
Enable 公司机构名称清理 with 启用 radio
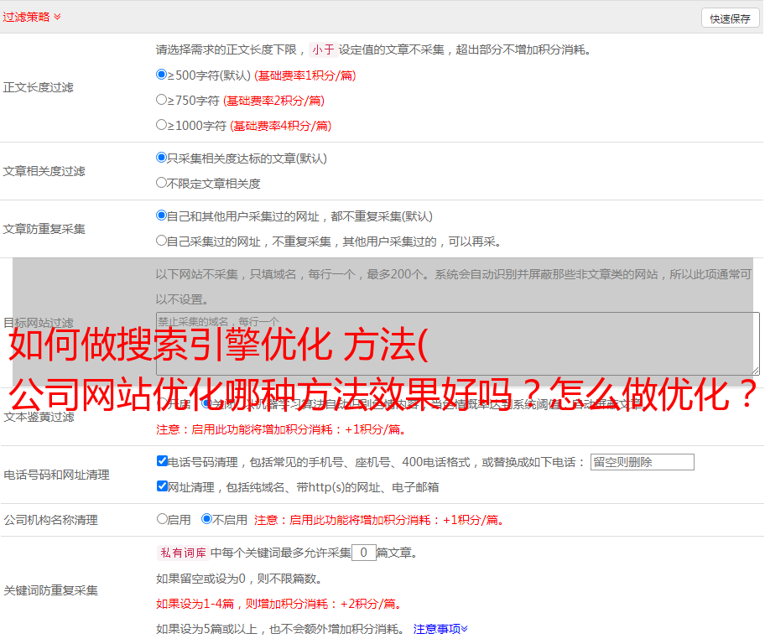pyautogui.click(x=162, y=519)
